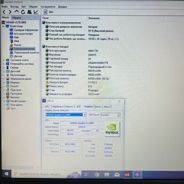Click the Back arrow in AIDA64 toolbar
Screen dimensions: 184x184
pyautogui.click(x=4, y=12)
